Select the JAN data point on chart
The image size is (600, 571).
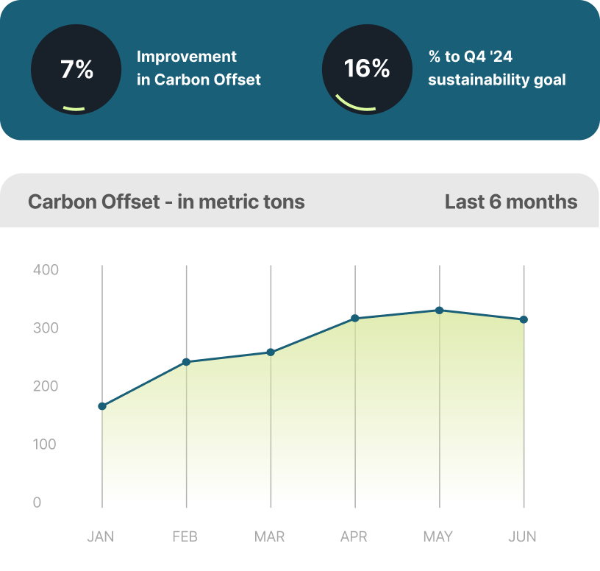(x=102, y=406)
